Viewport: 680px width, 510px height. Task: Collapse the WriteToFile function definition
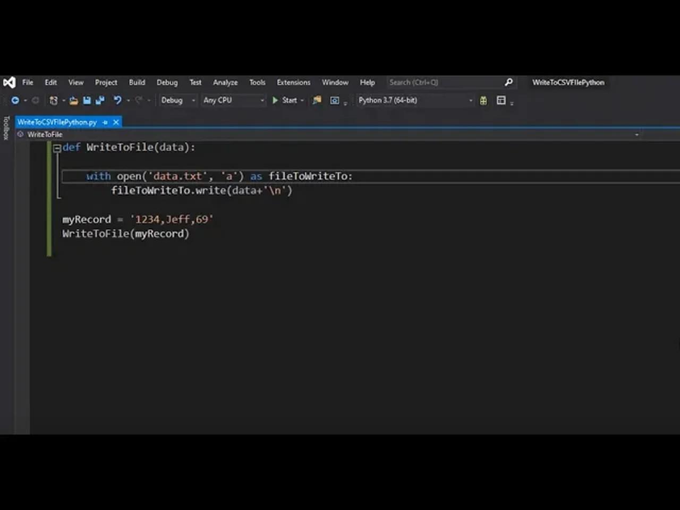pos(56,148)
